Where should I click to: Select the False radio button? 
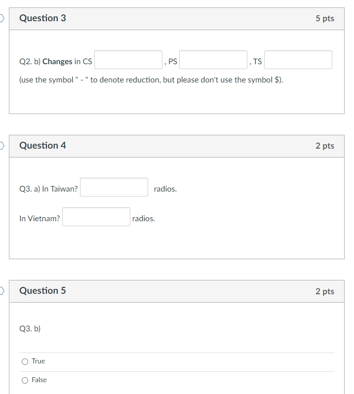pyautogui.click(x=25, y=380)
